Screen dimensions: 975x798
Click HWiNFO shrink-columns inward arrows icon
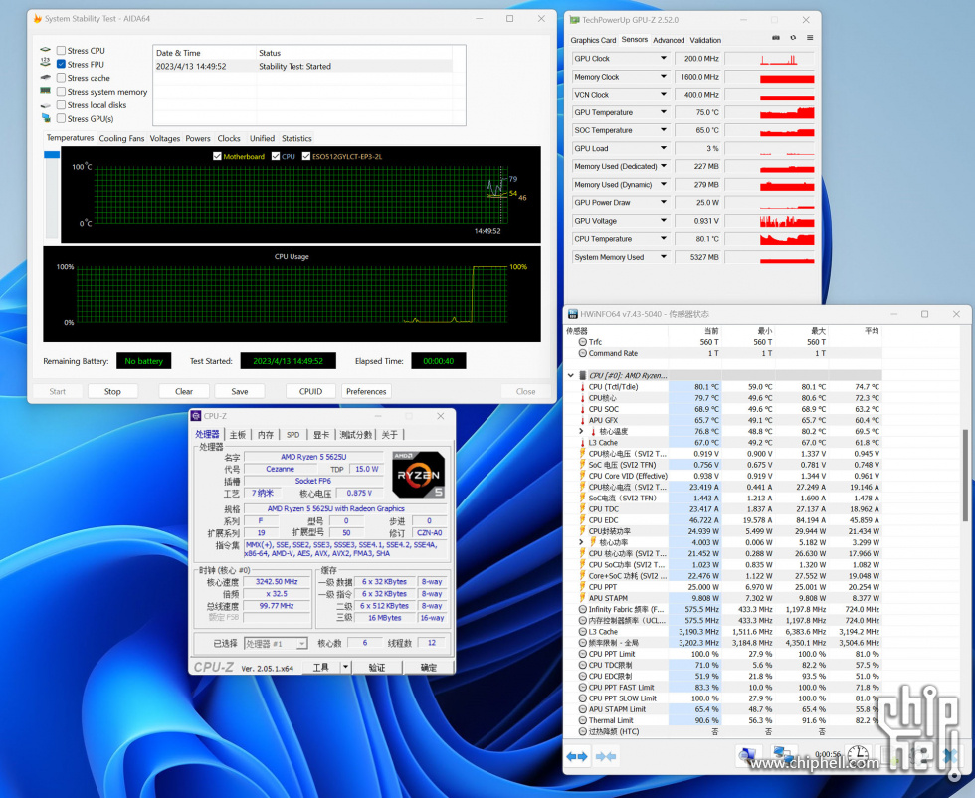[x=606, y=756]
